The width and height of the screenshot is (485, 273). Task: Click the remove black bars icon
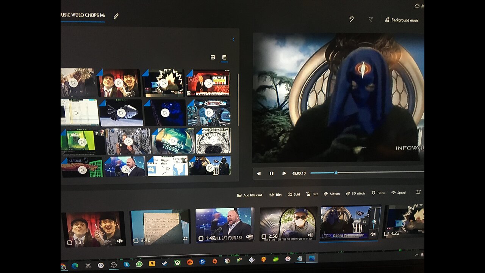click(x=418, y=192)
